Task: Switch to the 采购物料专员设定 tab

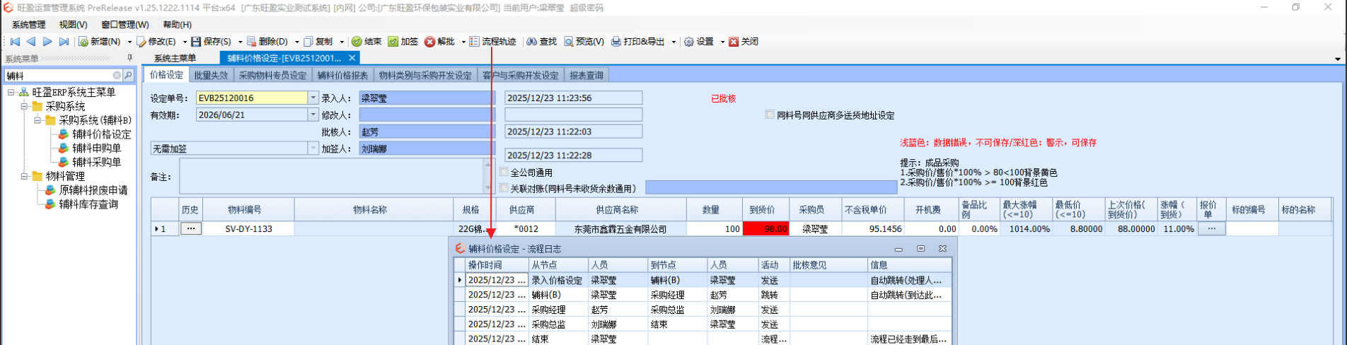Action: (272, 75)
